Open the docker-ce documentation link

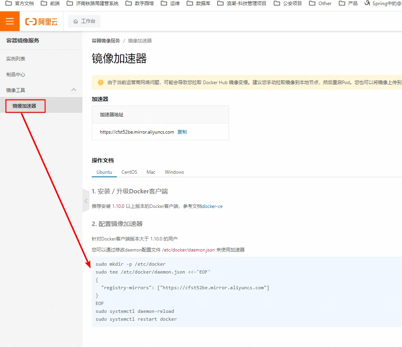[212, 206]
